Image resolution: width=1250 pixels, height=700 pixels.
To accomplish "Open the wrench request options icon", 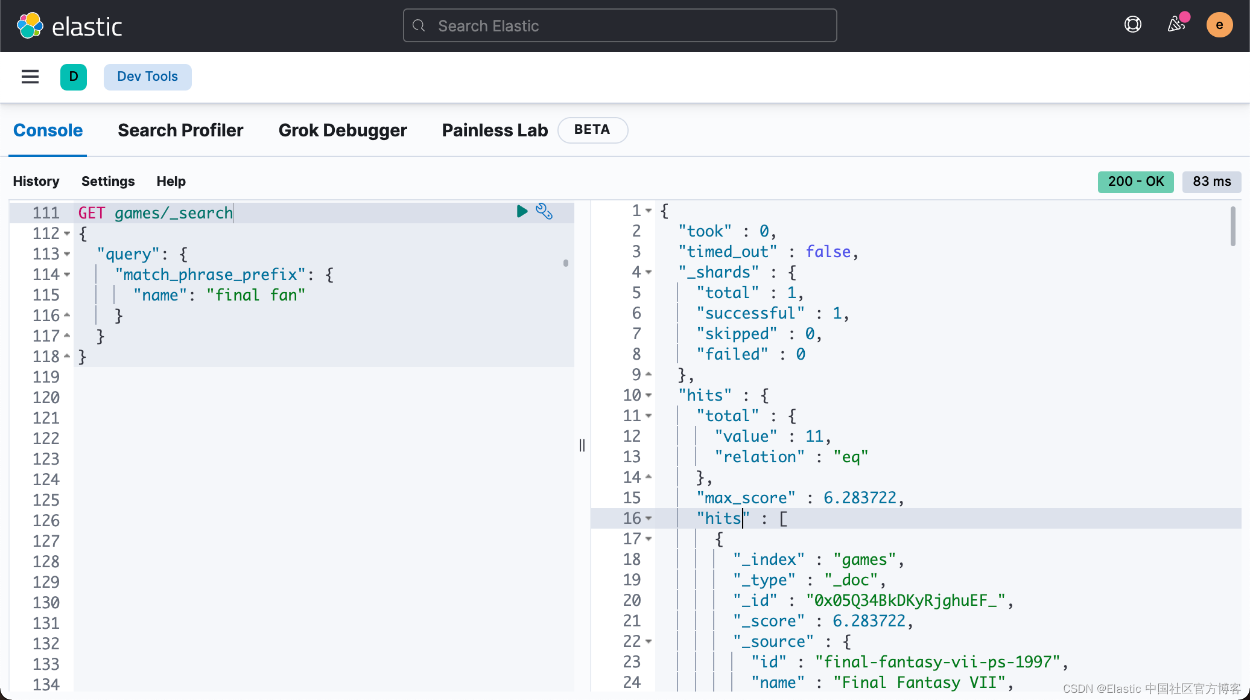I will pos(544,211).
